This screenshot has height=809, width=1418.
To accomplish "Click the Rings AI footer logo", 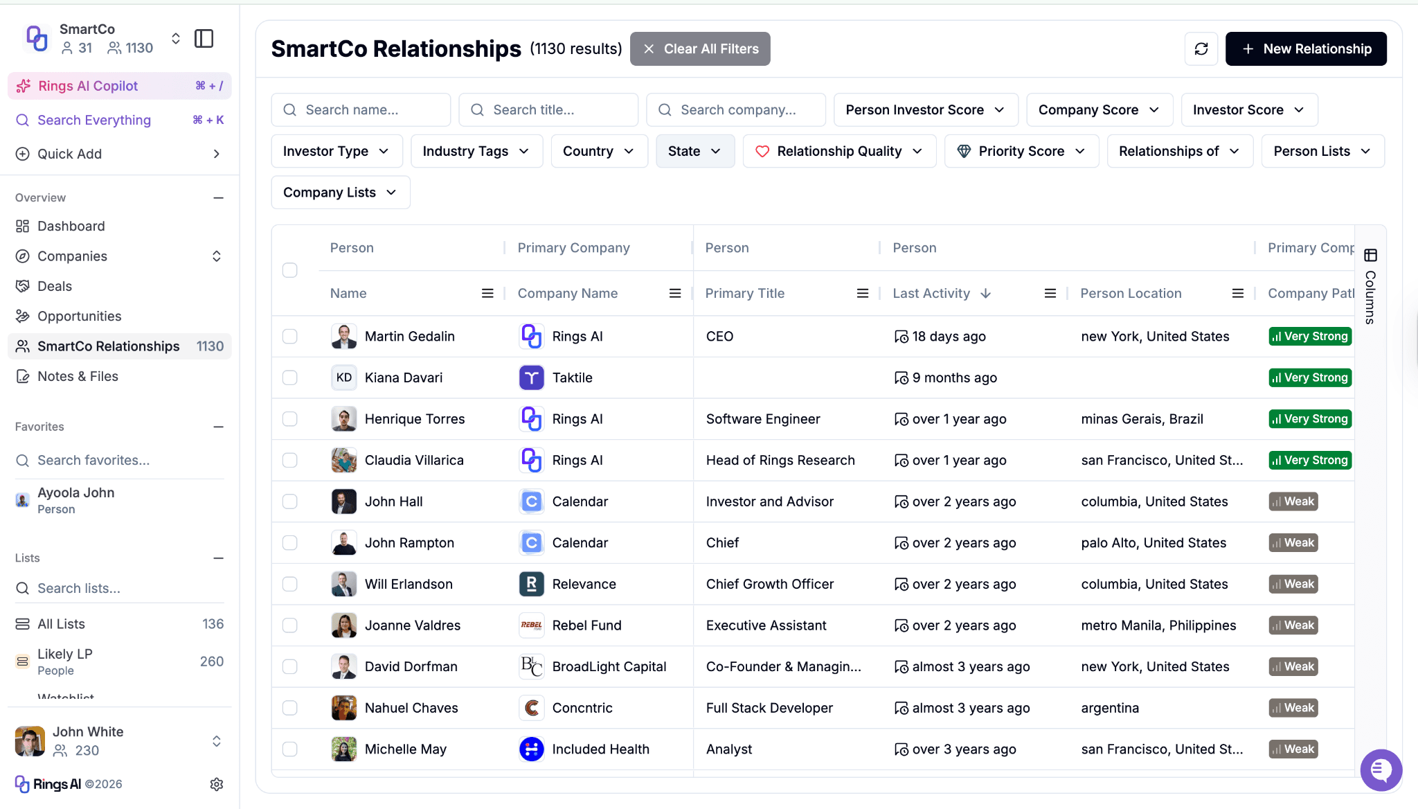I will tap(48, 784).
